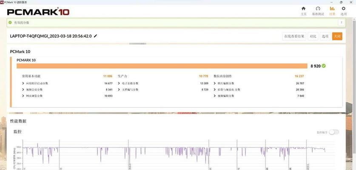Click the green valid-score checkmark icon

pos(10,23)
